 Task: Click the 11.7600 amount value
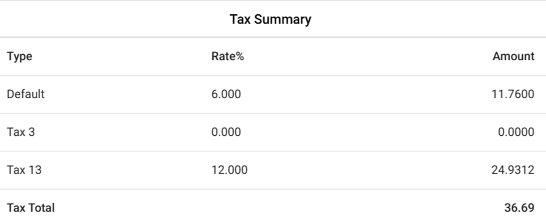tap(513, 94)
